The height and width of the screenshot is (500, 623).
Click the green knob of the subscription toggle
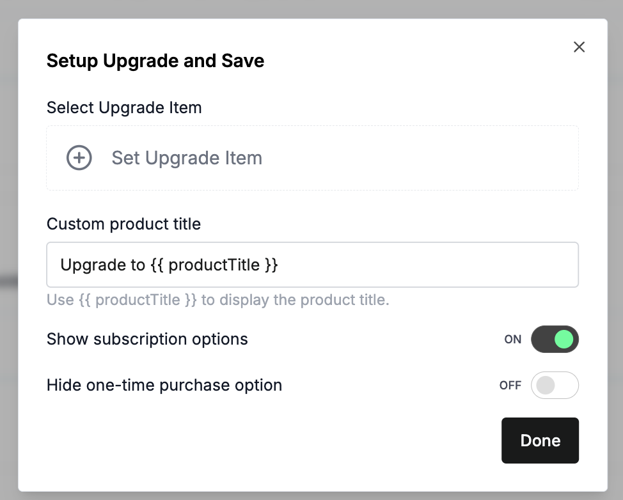click(564, 339)
